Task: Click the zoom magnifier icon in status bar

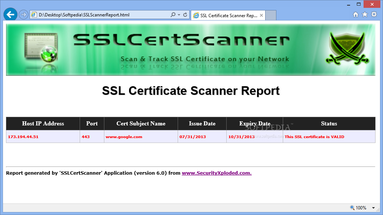Action: (352, 208)
